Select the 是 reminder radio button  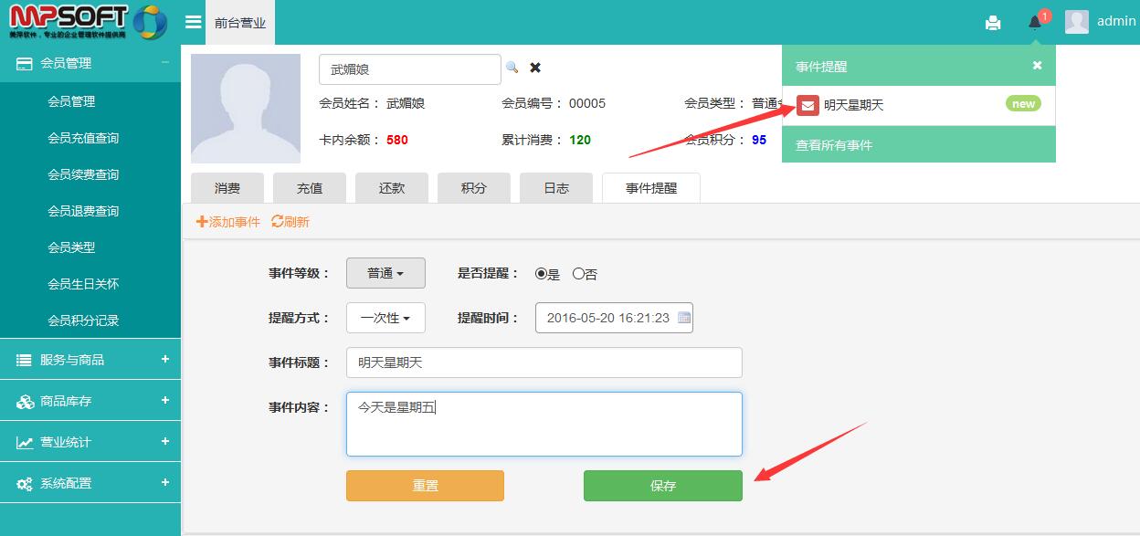541,273
